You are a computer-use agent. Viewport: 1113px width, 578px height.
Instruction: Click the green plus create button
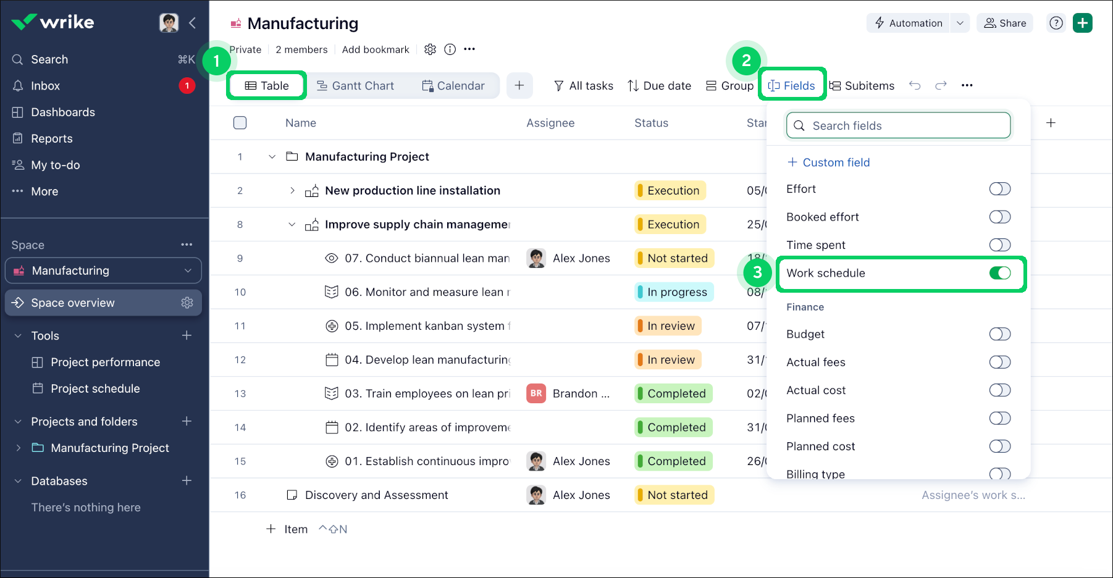coord(1082,23)
